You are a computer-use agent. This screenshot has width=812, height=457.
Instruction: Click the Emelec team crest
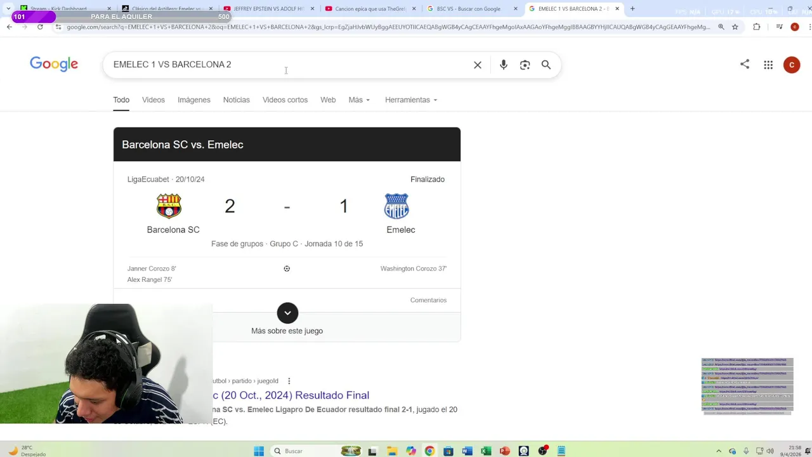[396, 206]
